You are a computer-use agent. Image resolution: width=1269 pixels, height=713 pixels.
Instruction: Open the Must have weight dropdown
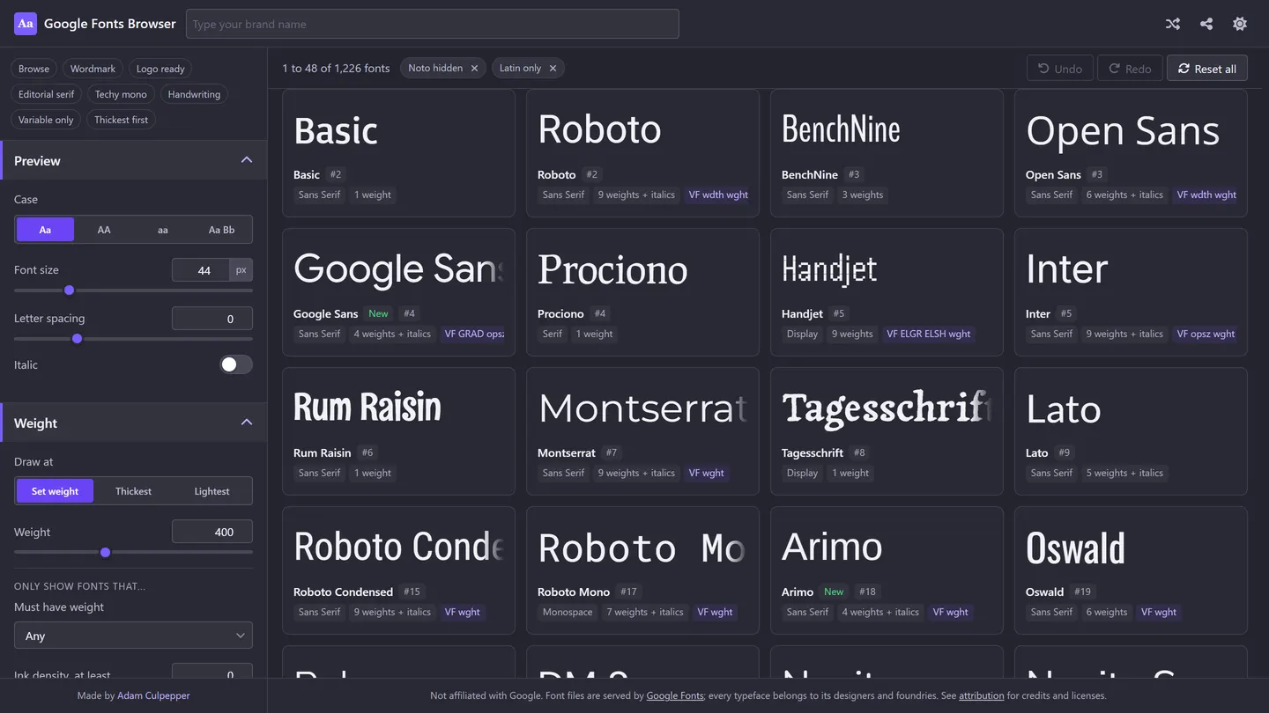(133, 636)
